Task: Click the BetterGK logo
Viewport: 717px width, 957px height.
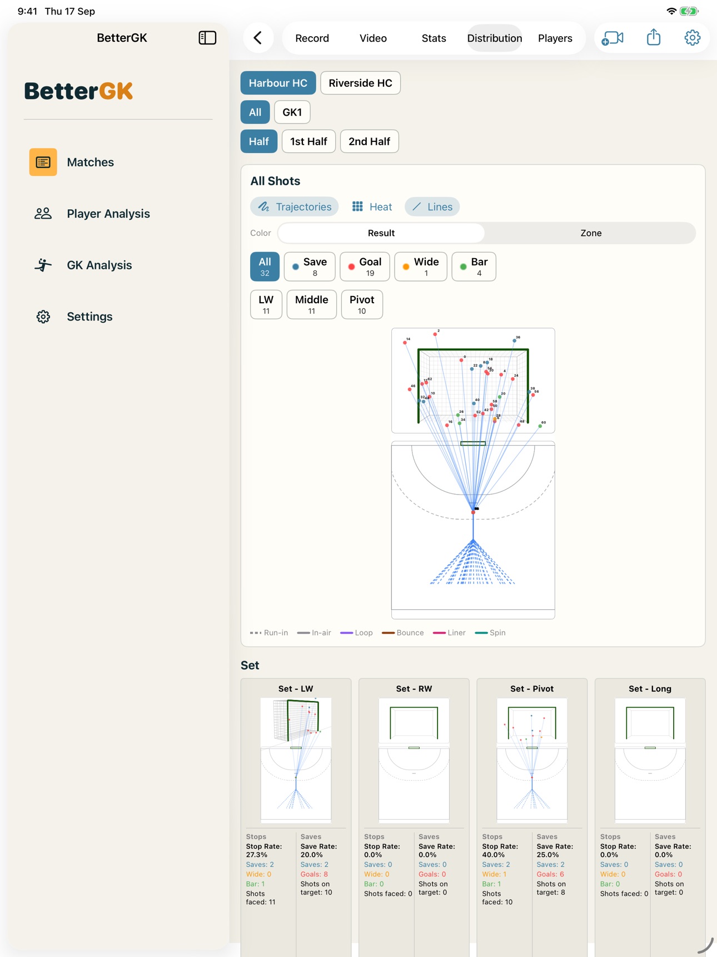Action: pyautogui.click(x=78, y=91)
